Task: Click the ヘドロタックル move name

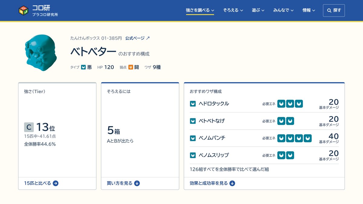Action: pyautogui.click(x=214, y=104)
